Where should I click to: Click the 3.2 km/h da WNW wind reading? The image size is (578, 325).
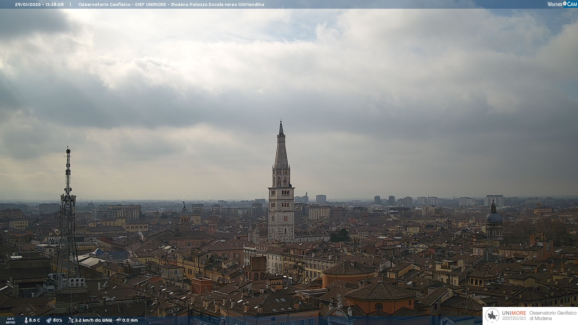93,320
